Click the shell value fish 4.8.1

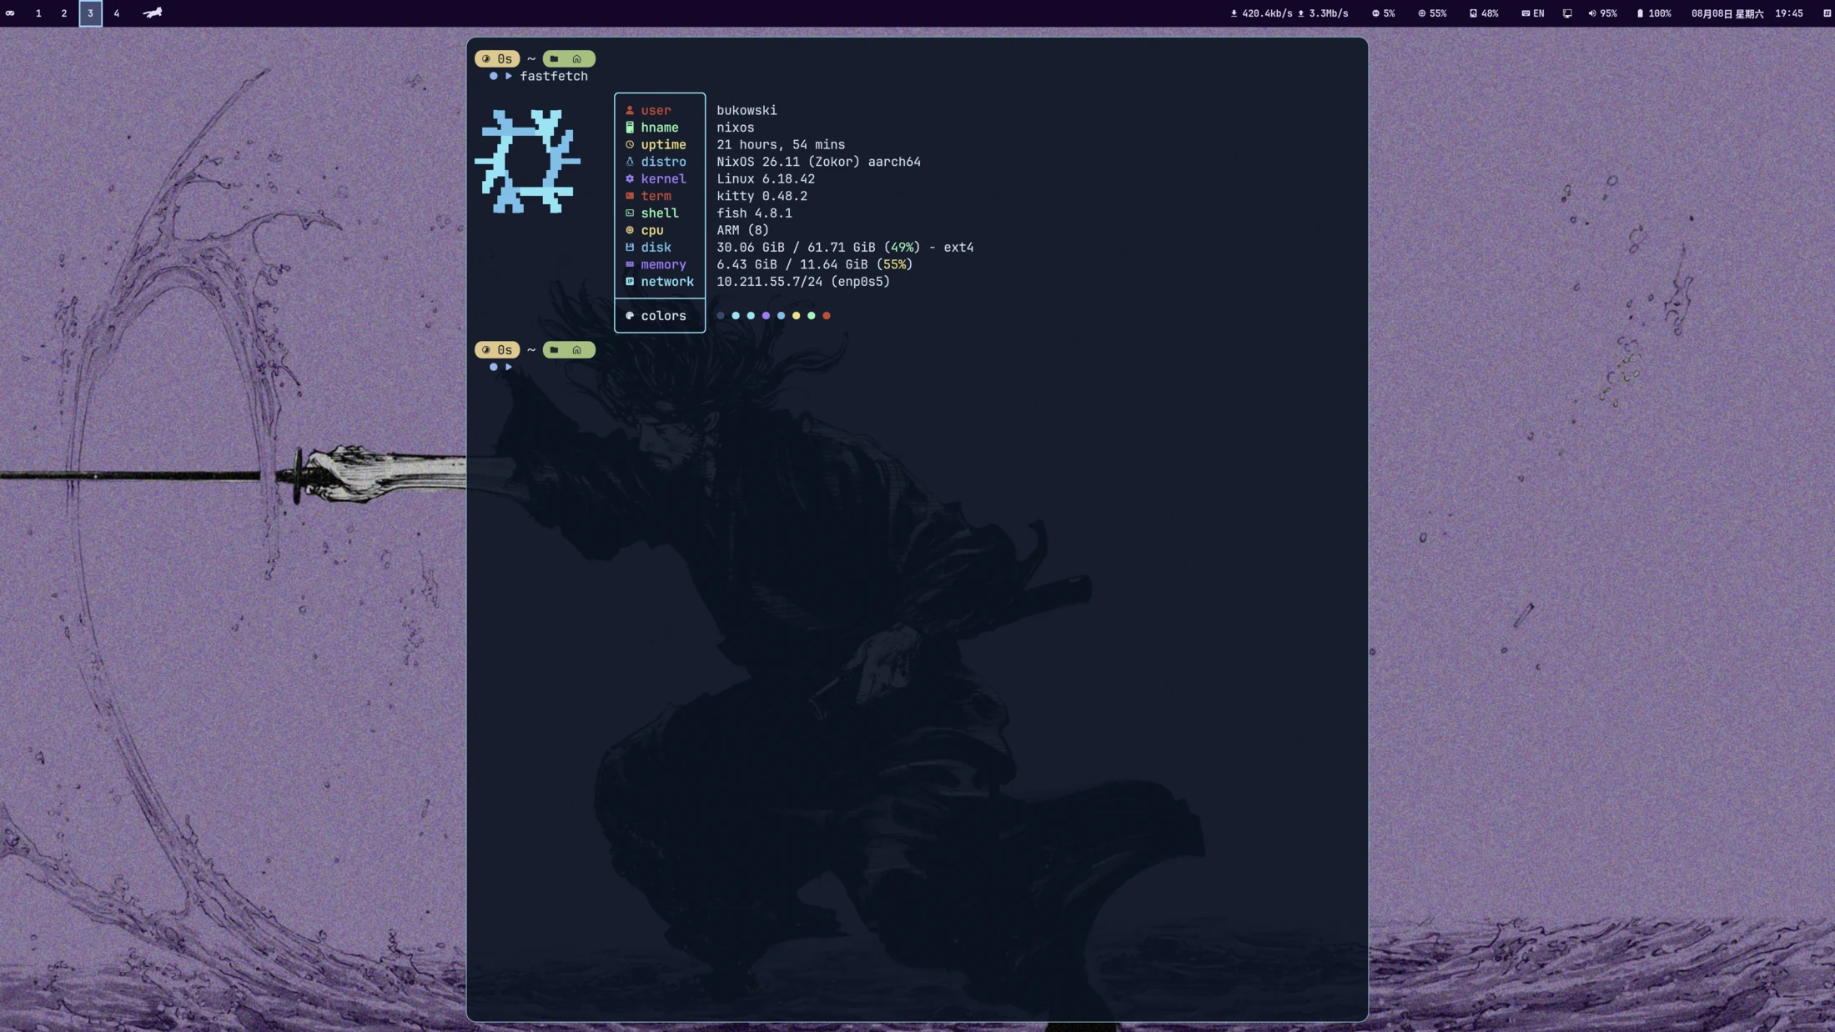(x=754, y=213)
